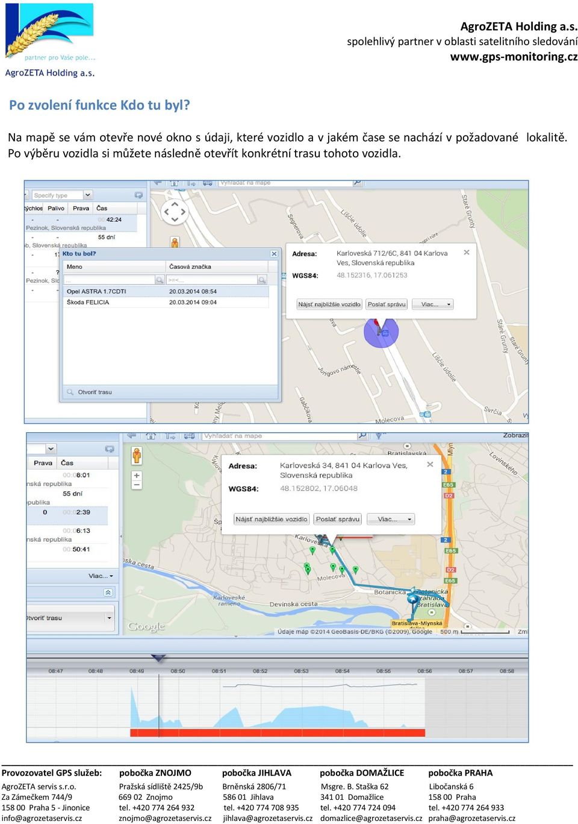Click the Street View pegman in upper map
Viewport: 578px width, 824px height.
pos(175,243)
